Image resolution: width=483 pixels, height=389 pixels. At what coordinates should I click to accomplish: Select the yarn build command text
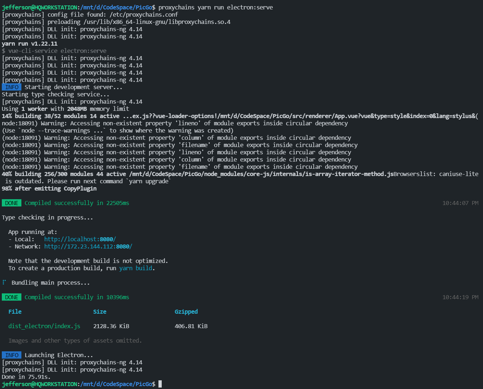136,268
